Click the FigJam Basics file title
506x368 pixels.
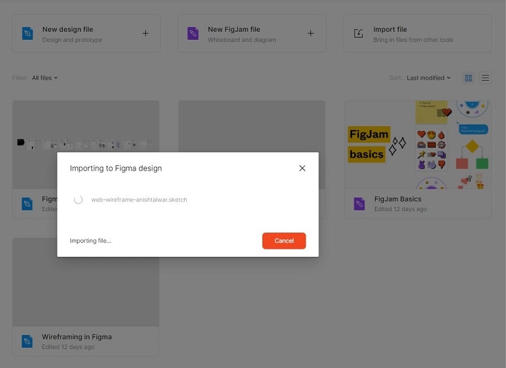(397, 199)
